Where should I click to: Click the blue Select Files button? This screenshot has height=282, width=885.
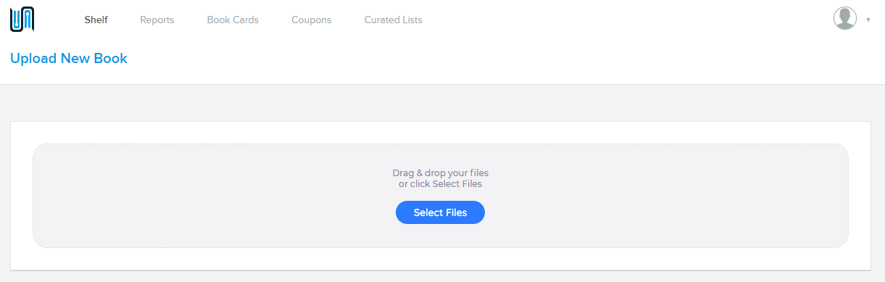(x=440, y=212)
